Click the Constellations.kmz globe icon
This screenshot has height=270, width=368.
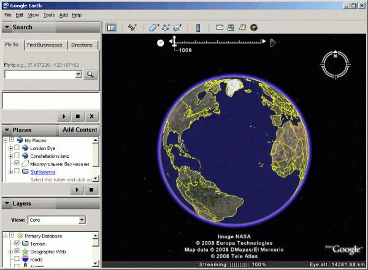(x=25, y=156)
